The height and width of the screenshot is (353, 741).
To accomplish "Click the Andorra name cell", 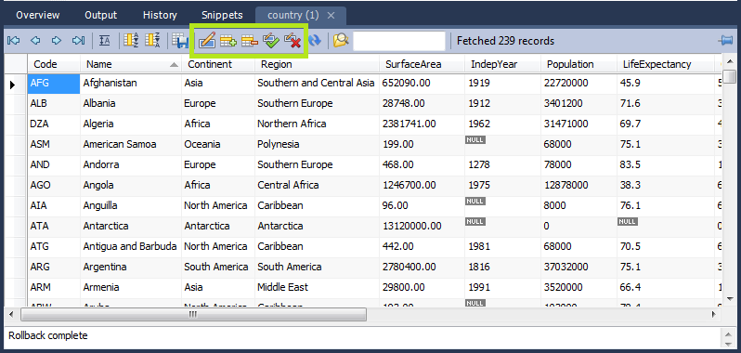I will (x=131, y=165).
